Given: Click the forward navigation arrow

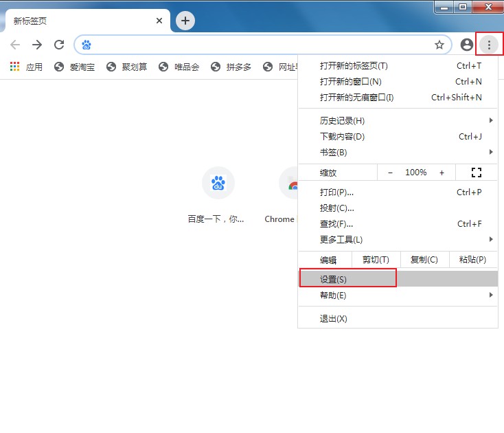Looking at the screenshot, I should tap(37, 45).
